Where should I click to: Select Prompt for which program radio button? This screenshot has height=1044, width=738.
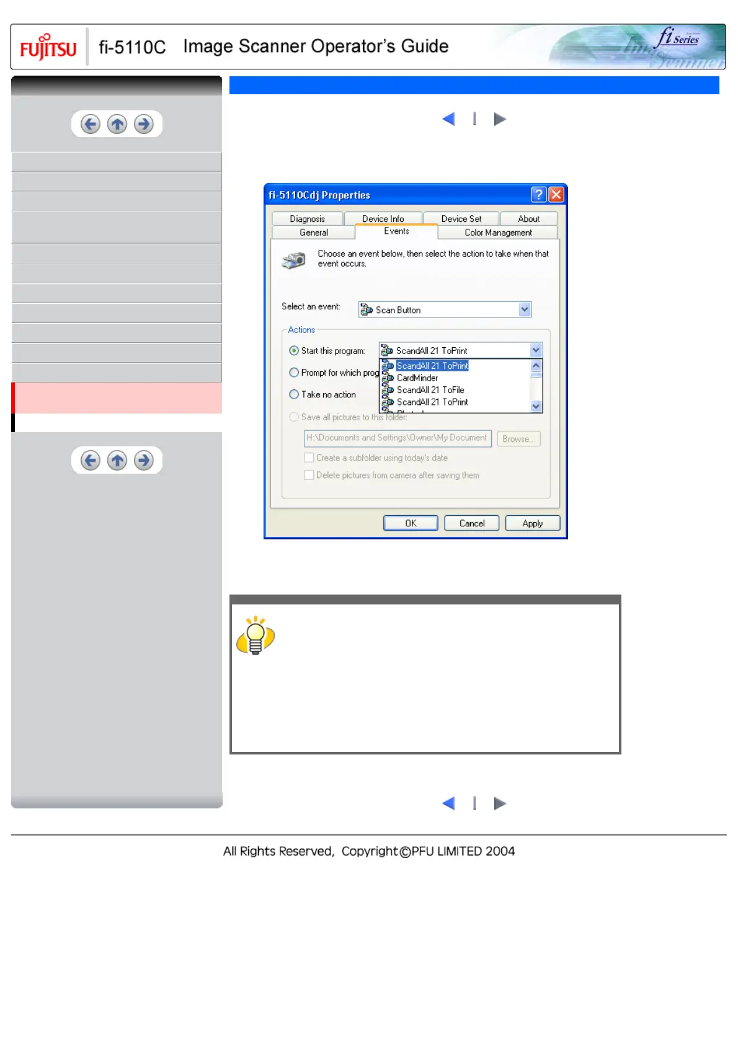294,373
